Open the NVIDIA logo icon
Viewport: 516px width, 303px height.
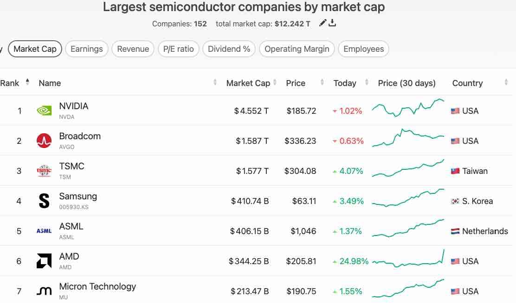point(44,111)
